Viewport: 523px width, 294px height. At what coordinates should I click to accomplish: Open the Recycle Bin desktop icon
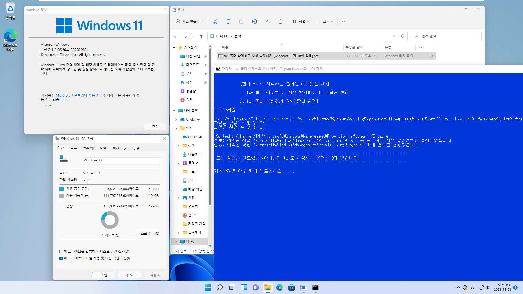pyautogui.click(x=10, y=11)
